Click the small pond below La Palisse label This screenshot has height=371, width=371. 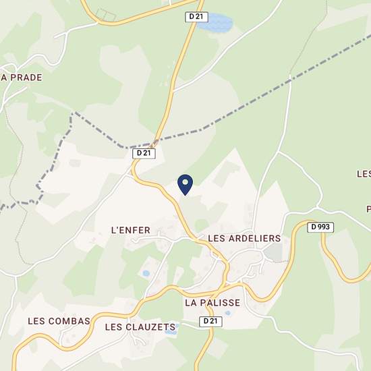(x=228, y=313)
